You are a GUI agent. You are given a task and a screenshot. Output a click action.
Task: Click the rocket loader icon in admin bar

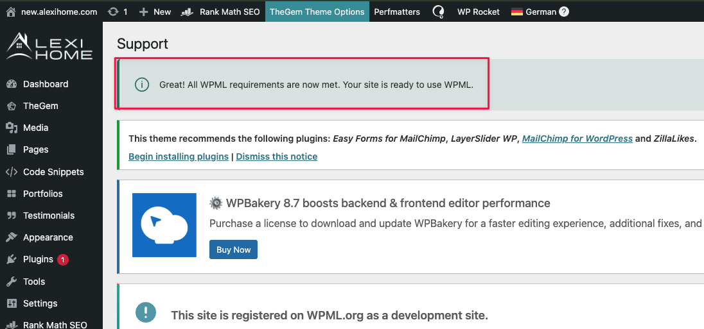438,12
